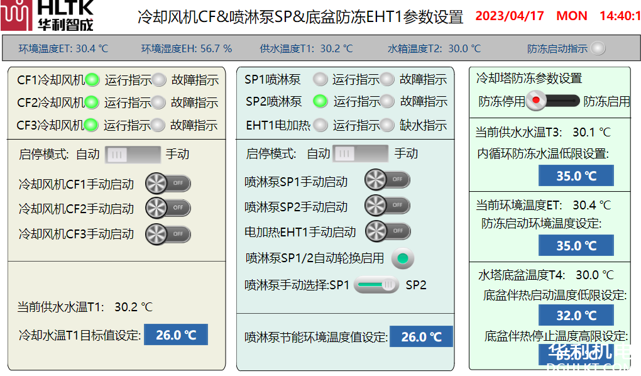Click CF1 cooling fan running indicator light
Image resolution: width=641 pixels, height=376 pixels.
(x=92, y=80)
